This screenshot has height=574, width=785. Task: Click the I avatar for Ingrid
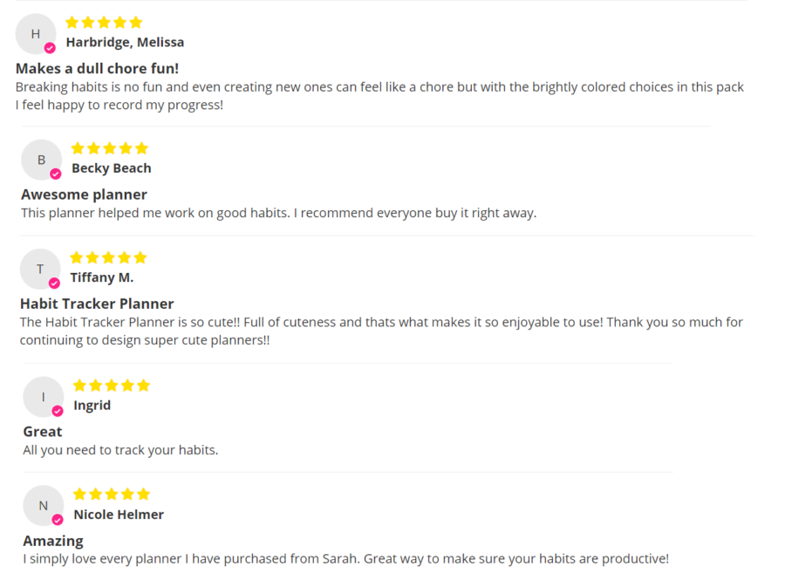44,397
